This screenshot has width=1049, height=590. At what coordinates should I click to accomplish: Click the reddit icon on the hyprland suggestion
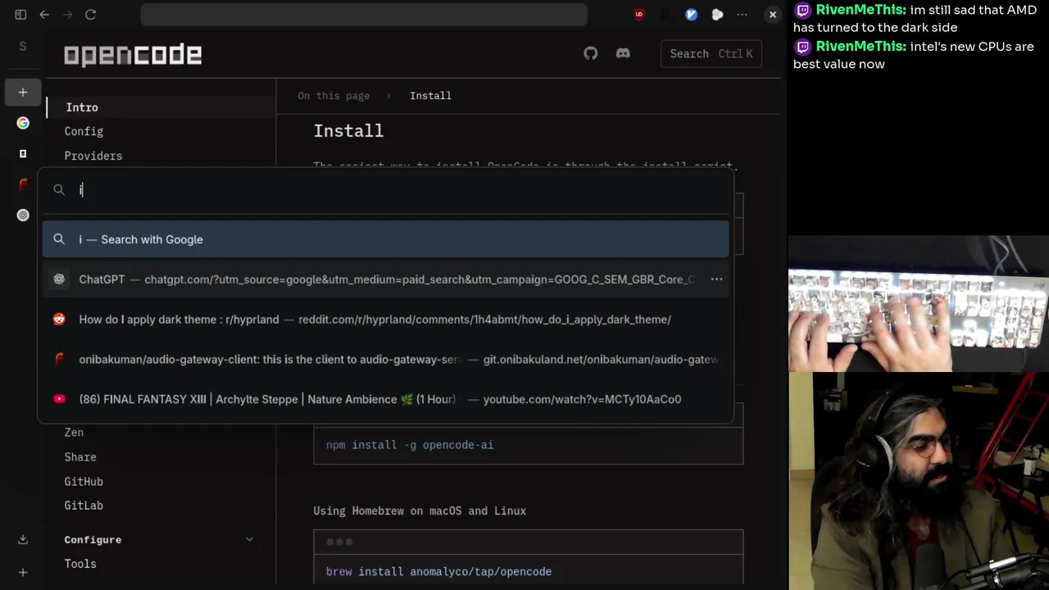[x=59, y=320]
